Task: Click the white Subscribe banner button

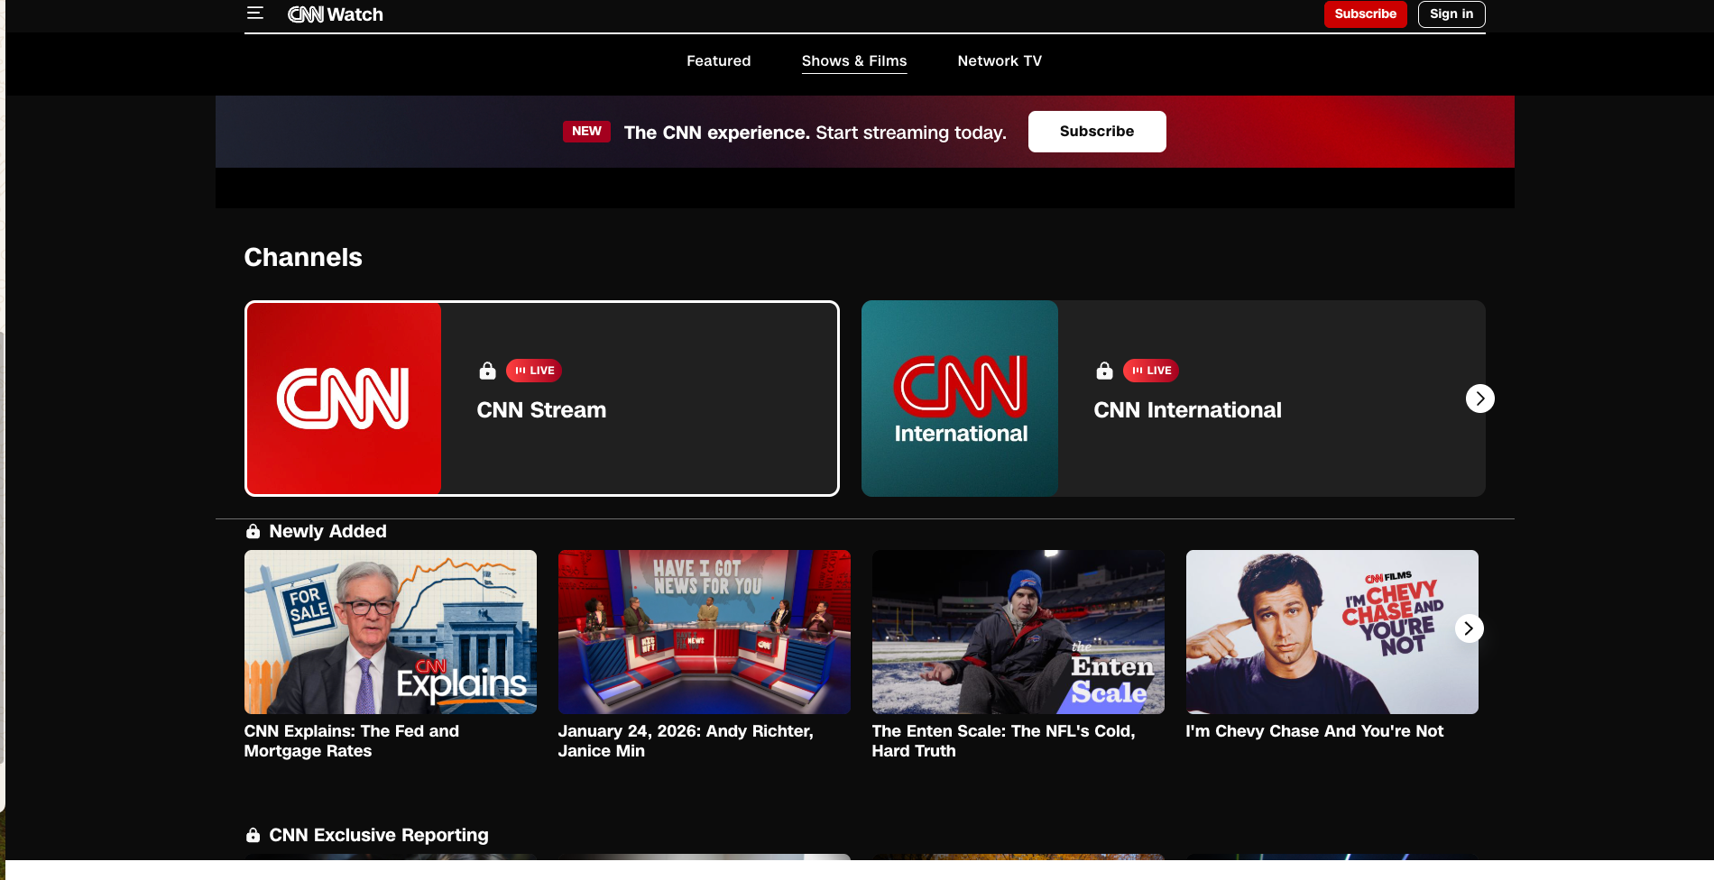Action: [x=1096, y=132]
